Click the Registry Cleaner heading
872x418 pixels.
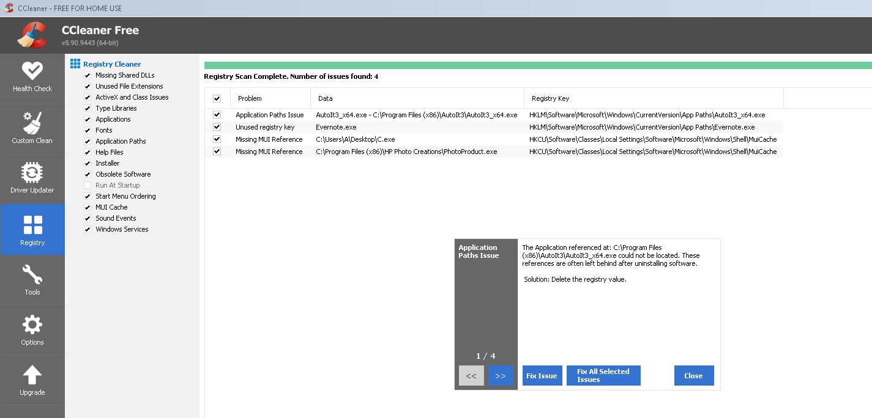(x=112, y=64)
